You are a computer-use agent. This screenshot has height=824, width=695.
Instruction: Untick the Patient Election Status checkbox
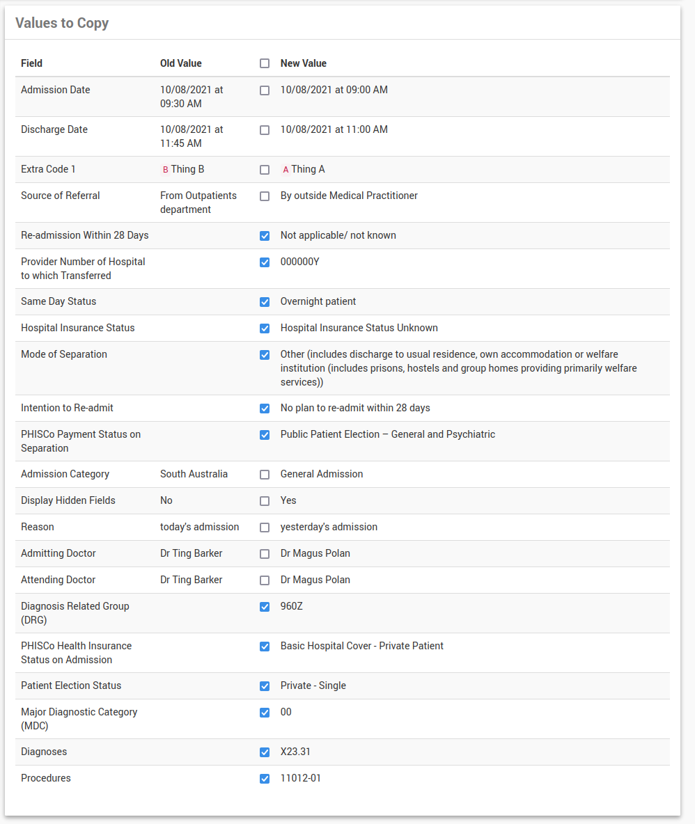(265, 686)
